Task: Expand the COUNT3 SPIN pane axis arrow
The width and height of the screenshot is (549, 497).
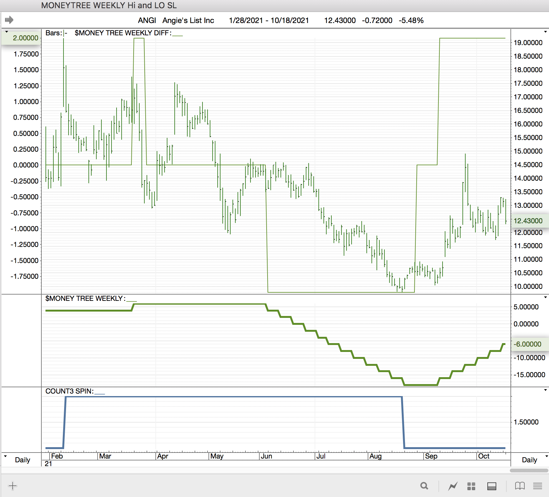Action: pyautogui.click(x=545, y=390)
